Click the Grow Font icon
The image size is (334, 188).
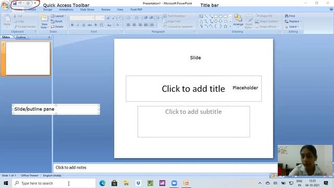click(108, 18)
